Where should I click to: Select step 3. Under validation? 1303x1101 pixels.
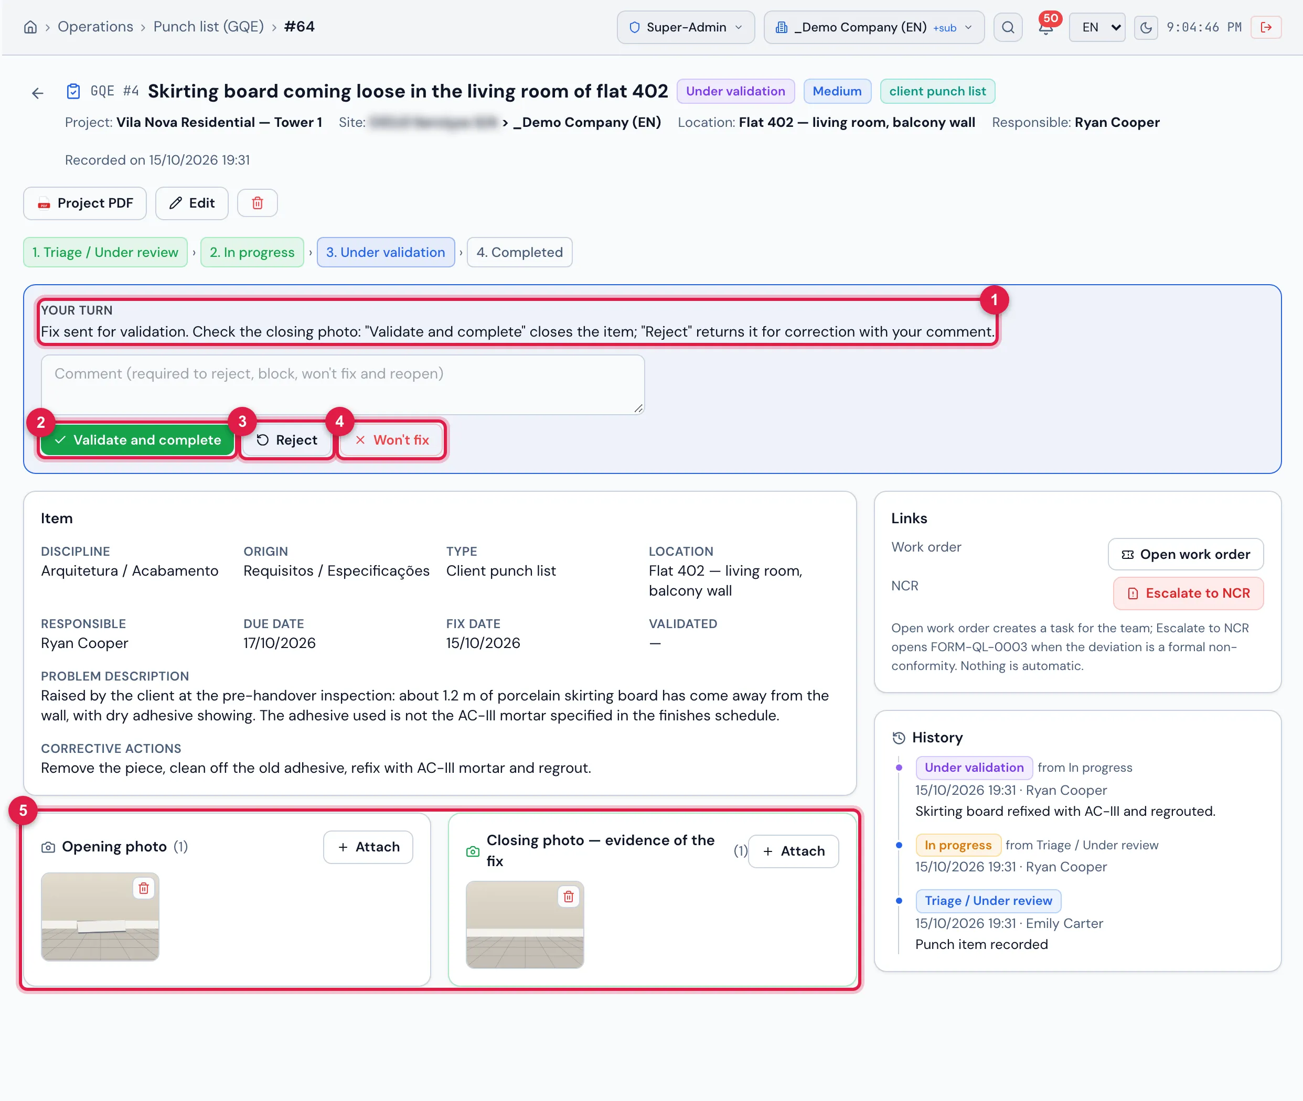pos(386,252)
